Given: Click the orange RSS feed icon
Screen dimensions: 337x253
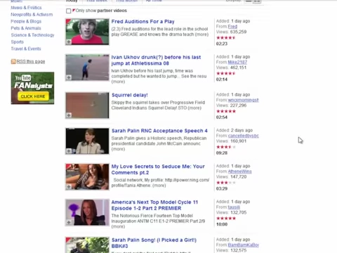Looking at the screenshot, I should coord(13,61).
